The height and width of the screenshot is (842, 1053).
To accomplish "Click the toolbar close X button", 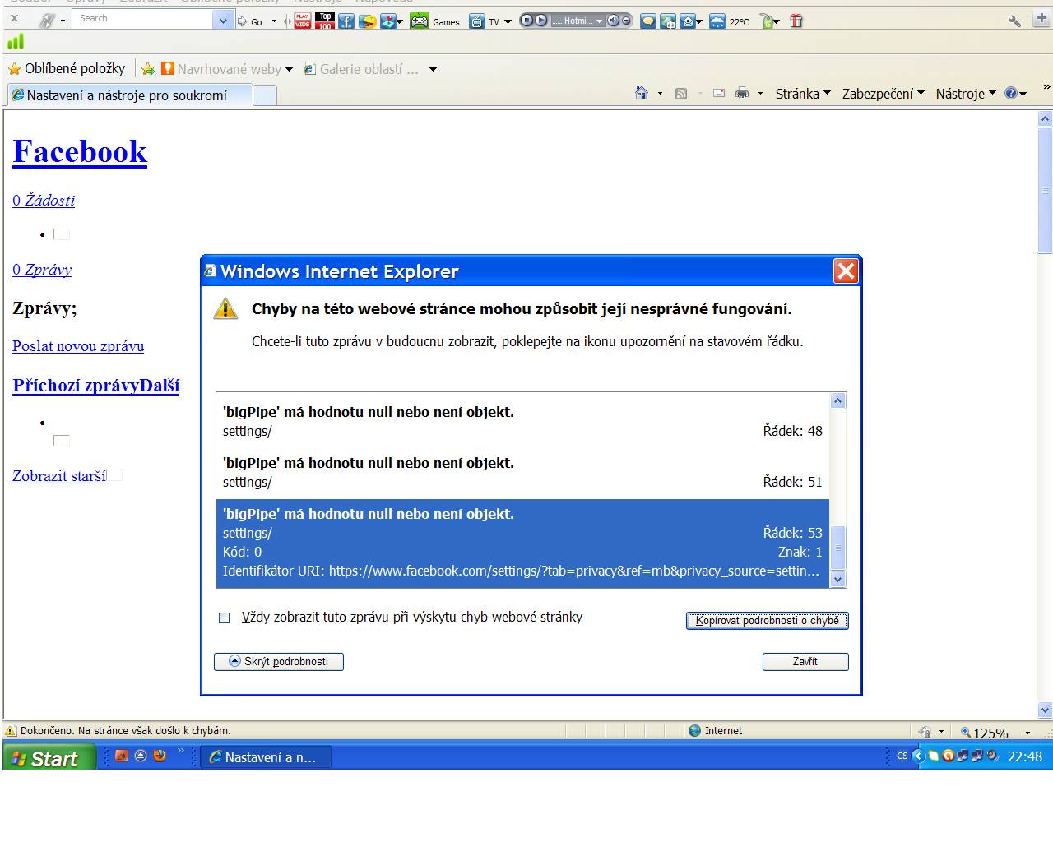I will click(x=14, y=18).
